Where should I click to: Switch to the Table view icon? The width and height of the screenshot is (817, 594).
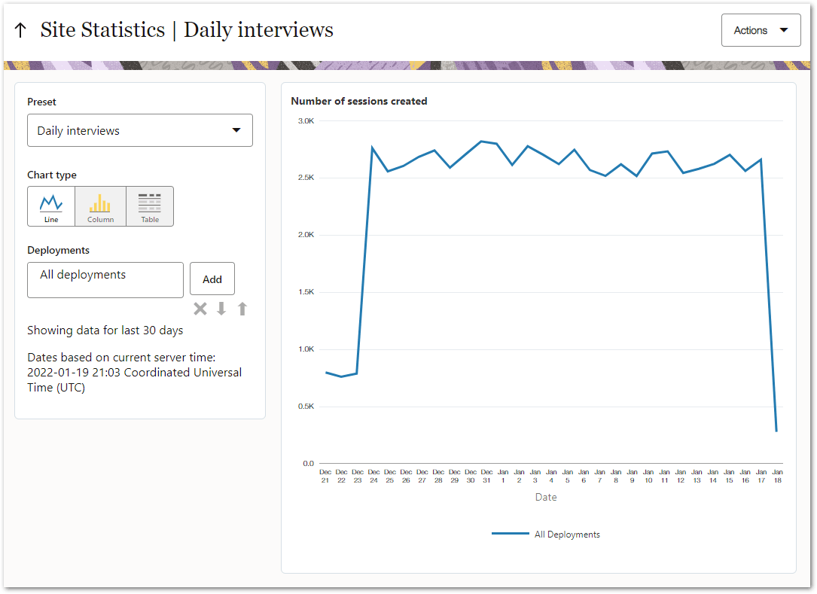click(149, 206)
